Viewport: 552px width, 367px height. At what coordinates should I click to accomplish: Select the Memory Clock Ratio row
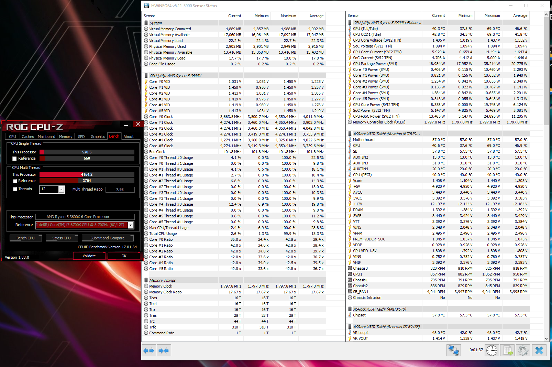234,292
